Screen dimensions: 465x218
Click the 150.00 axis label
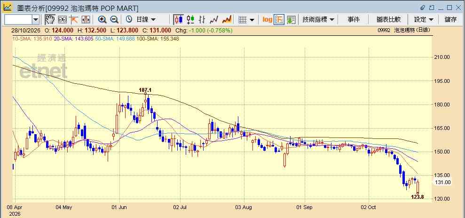coord(442,152)
